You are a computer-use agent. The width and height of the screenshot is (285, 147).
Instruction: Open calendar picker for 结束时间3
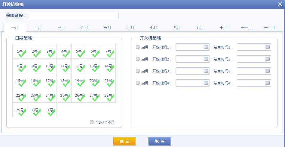pos(268,71)
